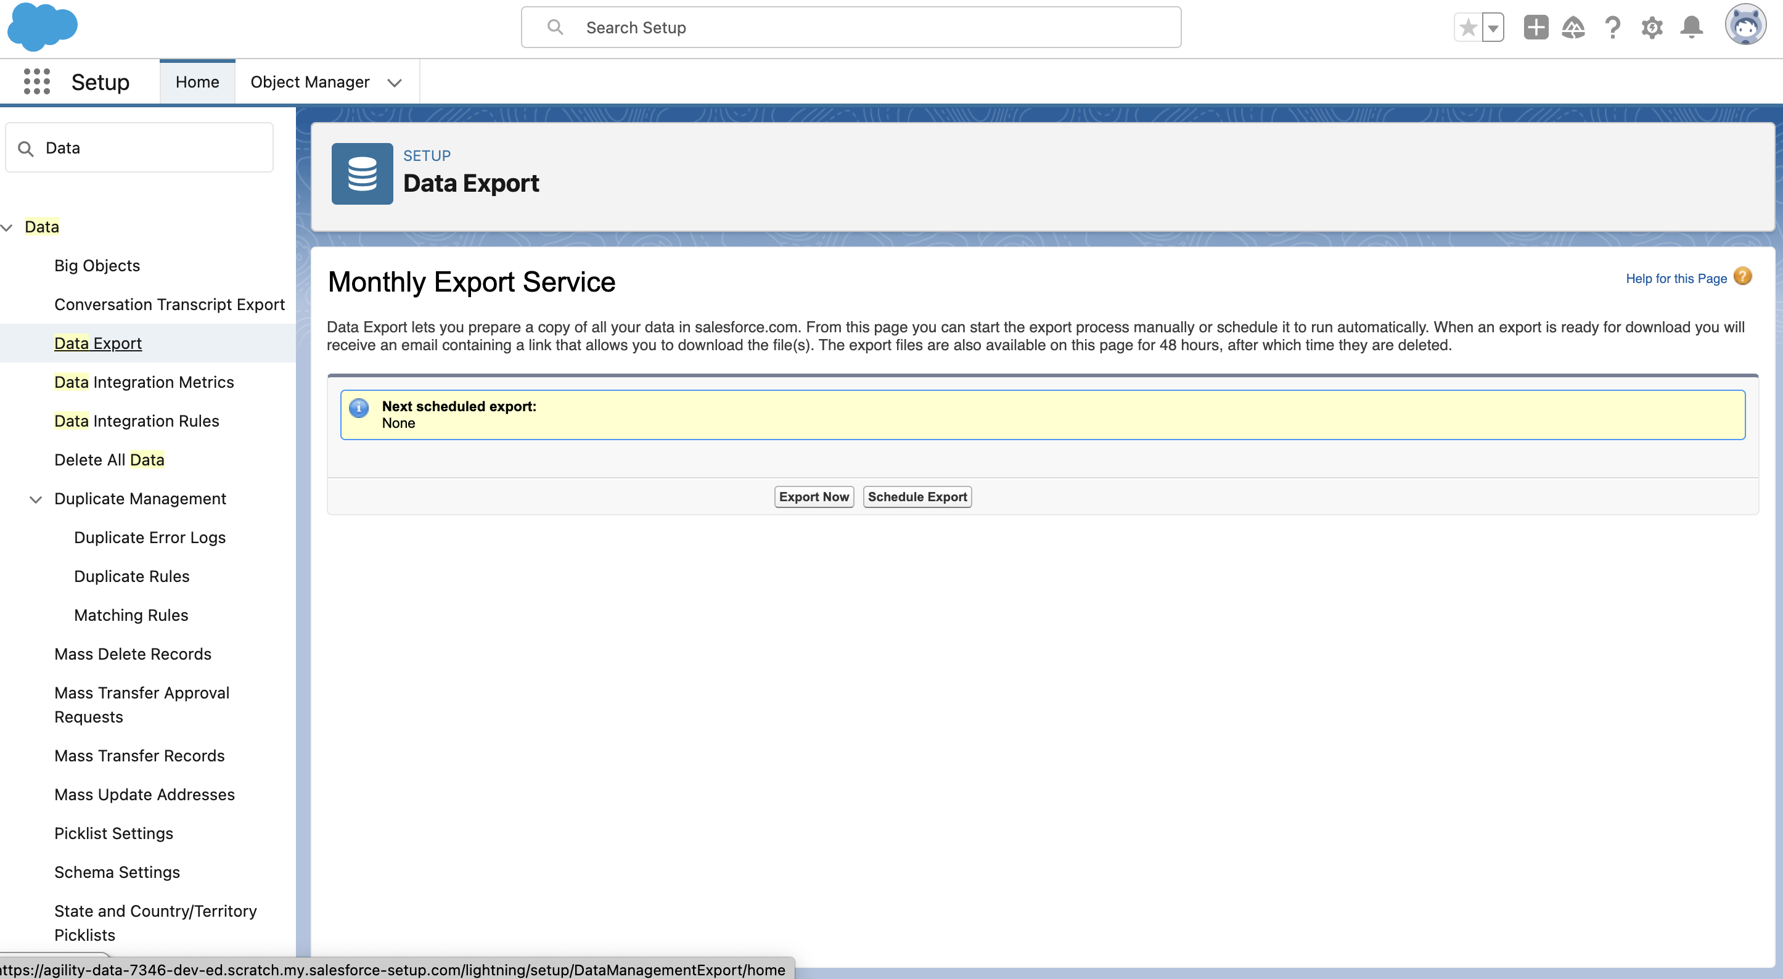Open the Trailhead guidance icon
Screen dimensions: 1783x979
[x=1573, y=28]
